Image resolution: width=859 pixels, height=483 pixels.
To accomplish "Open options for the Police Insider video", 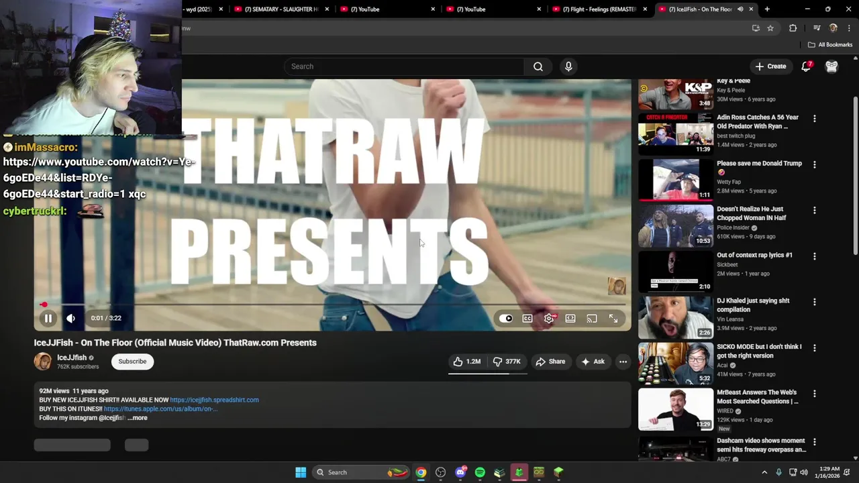I will pyautogui.click(x=815, y=210).
